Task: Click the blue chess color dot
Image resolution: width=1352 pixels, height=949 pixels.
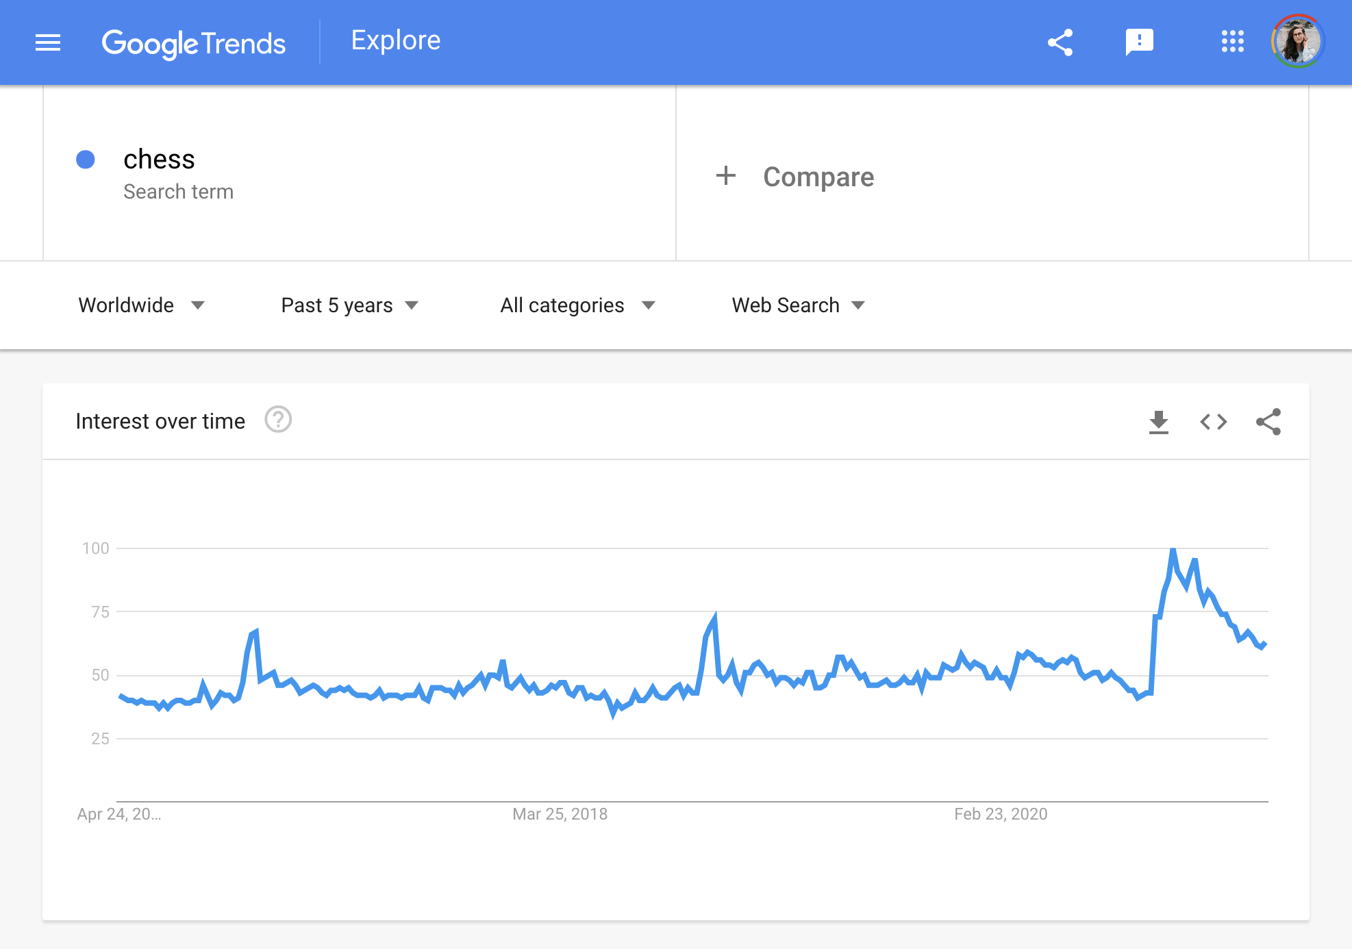Action: (86, 160)
